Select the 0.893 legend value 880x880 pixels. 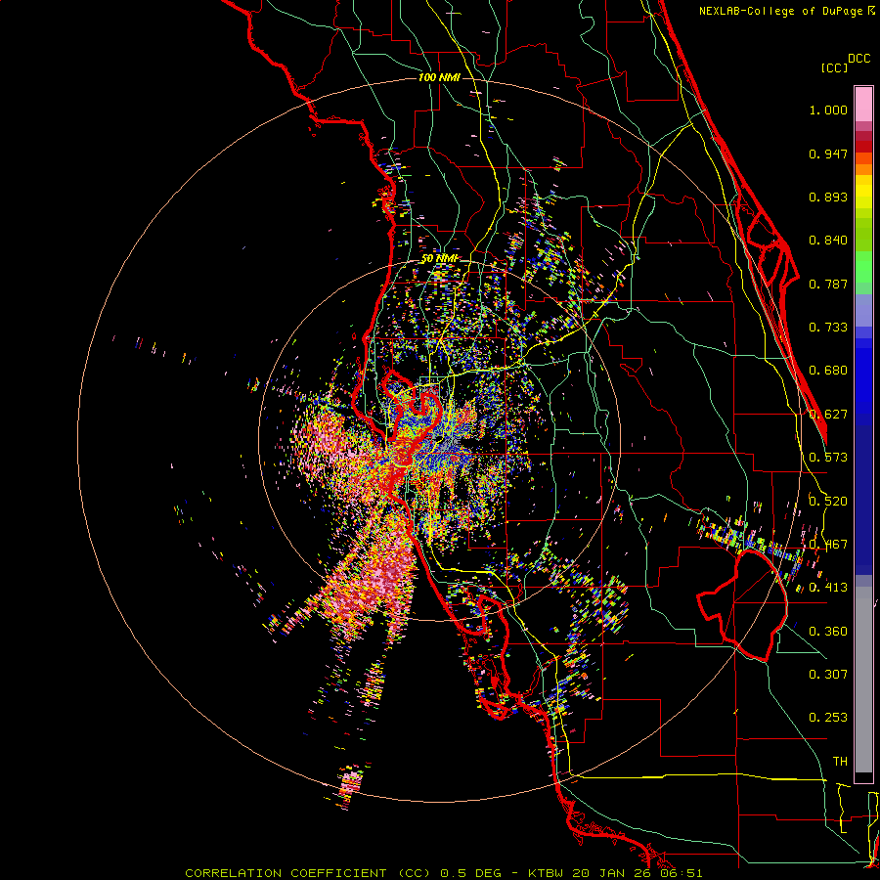click(828, 197)
